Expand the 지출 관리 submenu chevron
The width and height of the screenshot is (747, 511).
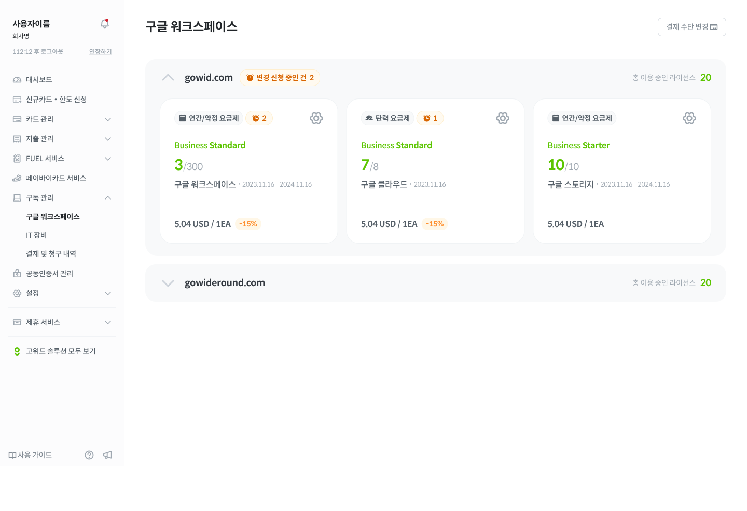108,139
